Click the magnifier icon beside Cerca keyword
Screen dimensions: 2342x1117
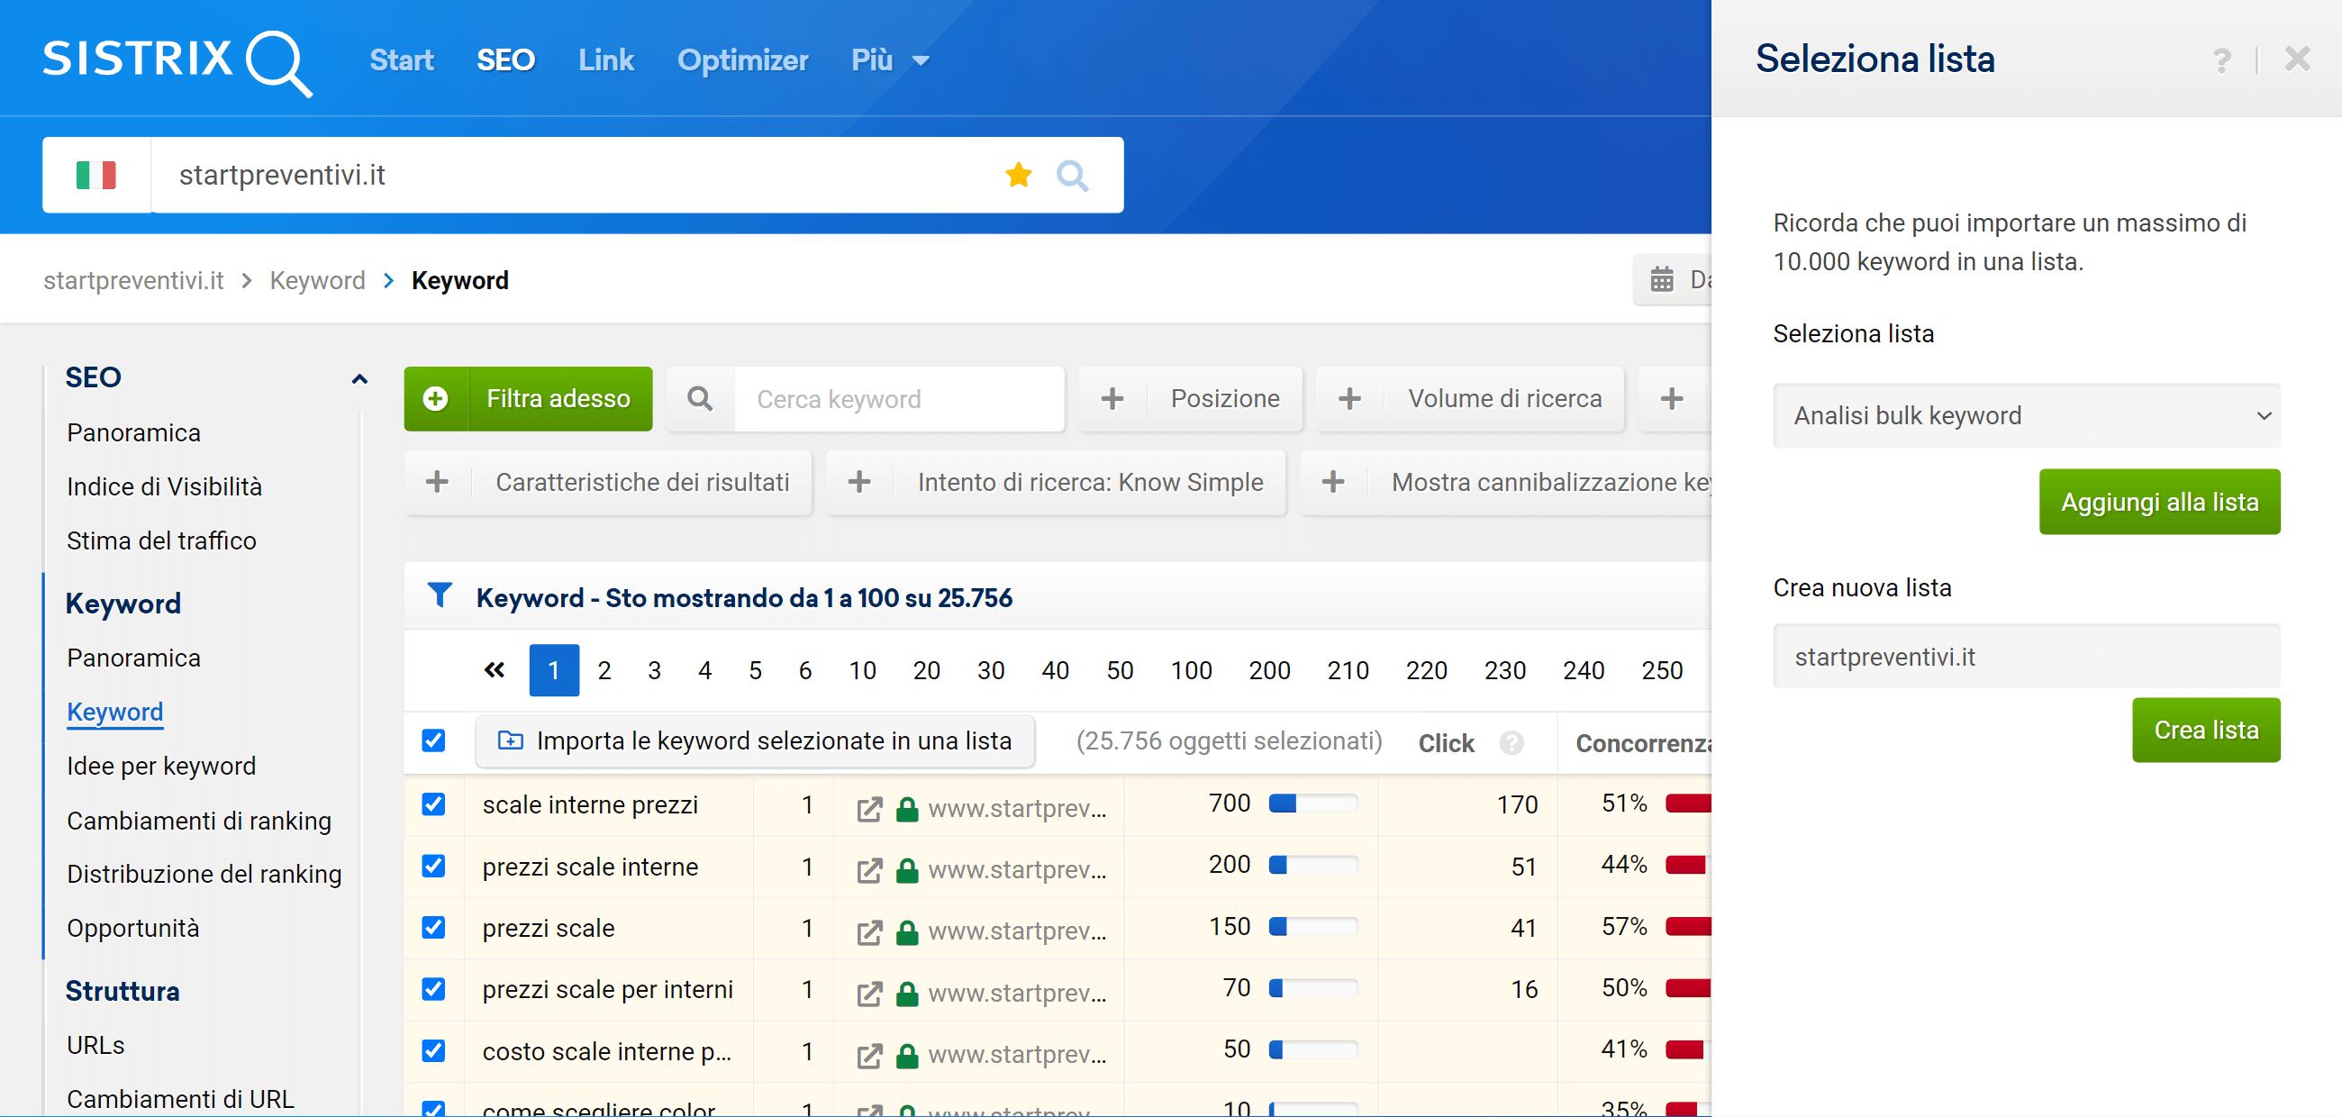(x=699, y=398)
